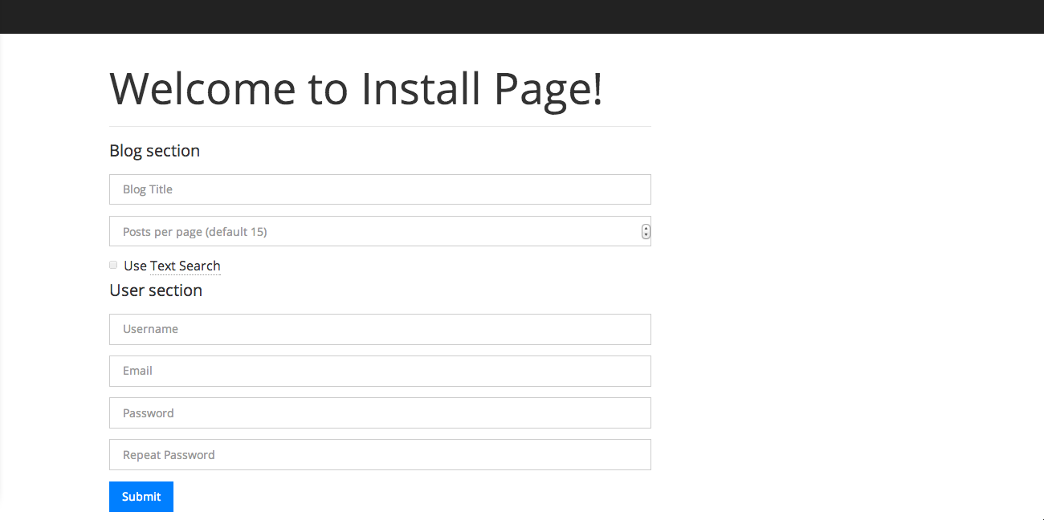Click the Welcome to Install Page heading

pyautogui.click(x=356, y=88)
